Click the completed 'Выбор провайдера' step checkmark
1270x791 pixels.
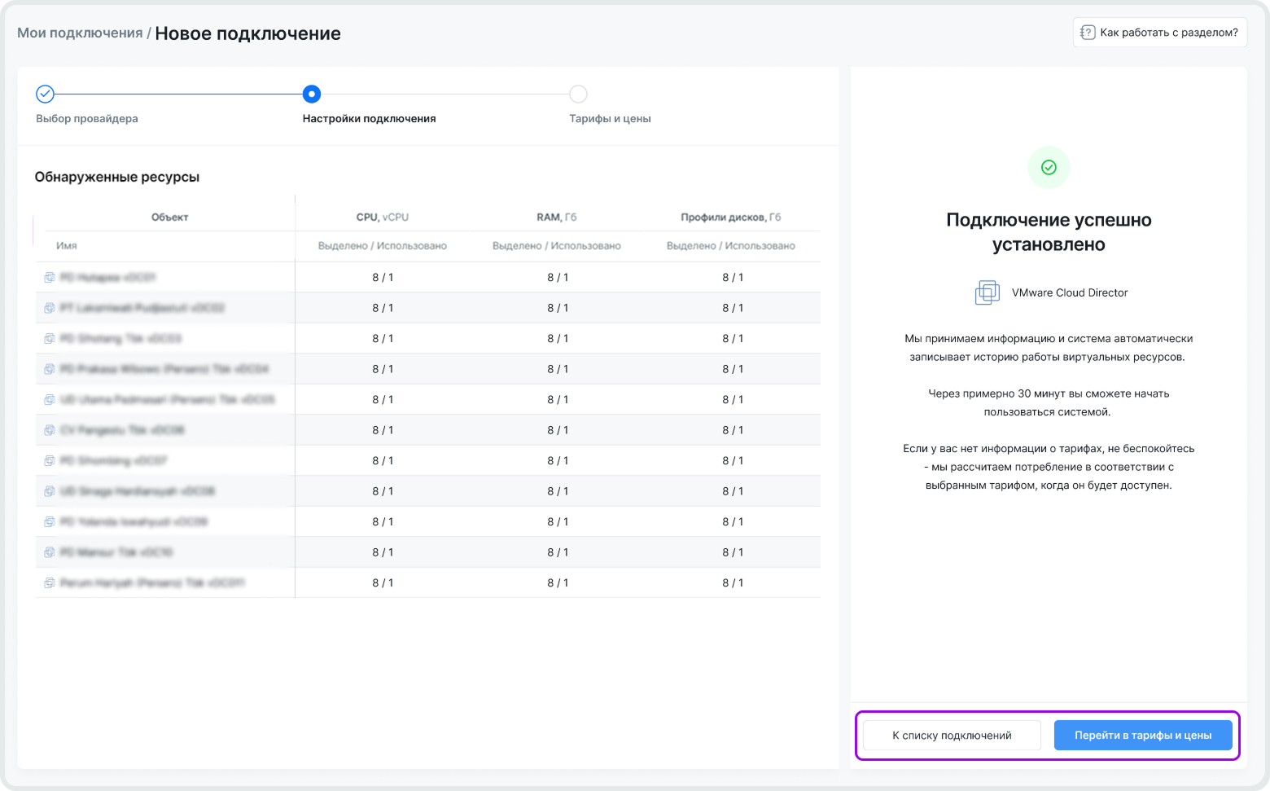(x=46, y=94)
